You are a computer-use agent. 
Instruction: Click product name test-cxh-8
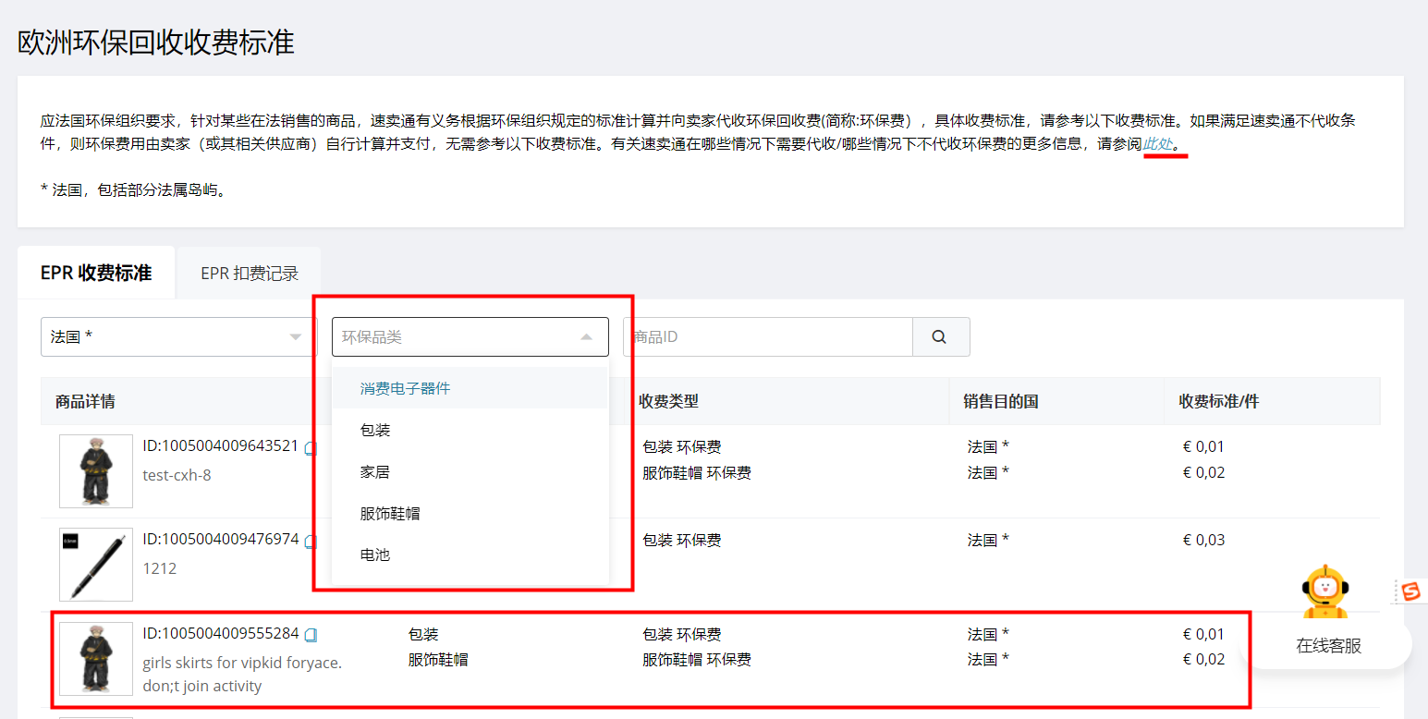pos(177,475)
